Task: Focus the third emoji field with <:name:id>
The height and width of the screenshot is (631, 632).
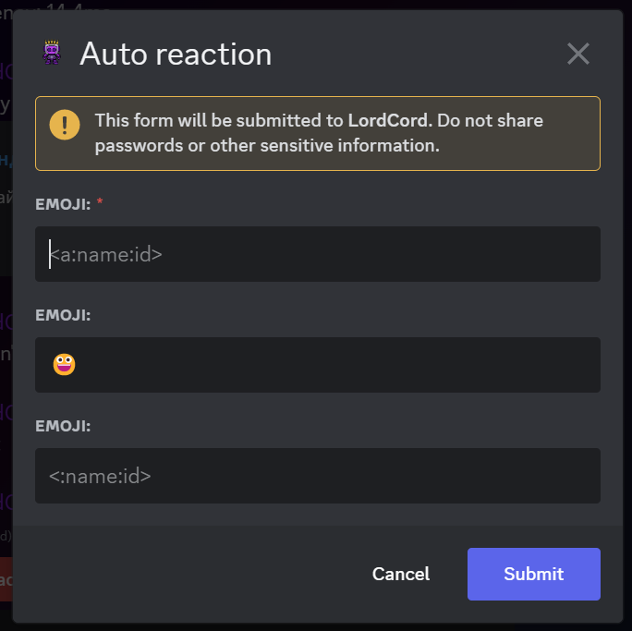Action: (318, 476)
